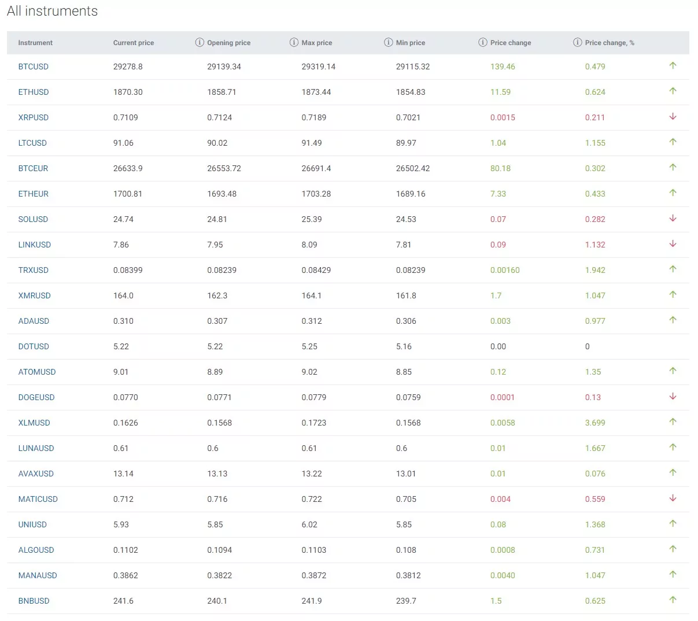This screenshot has height=621, width=698.
Task: Open the BNBUSD instrument link
Action: point(34,601)
